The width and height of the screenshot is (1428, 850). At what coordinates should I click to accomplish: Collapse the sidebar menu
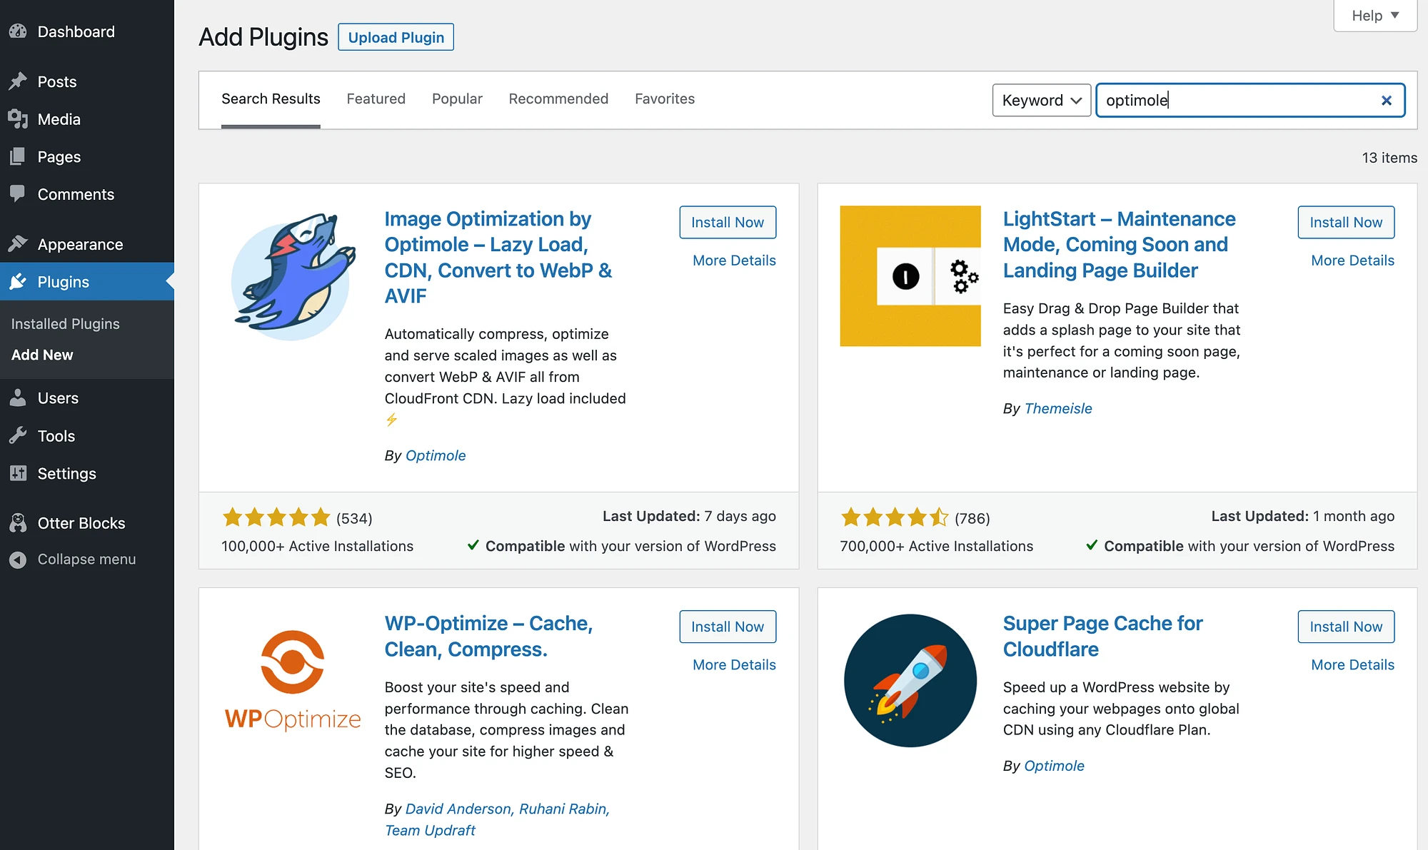click(x=86, y=557)
